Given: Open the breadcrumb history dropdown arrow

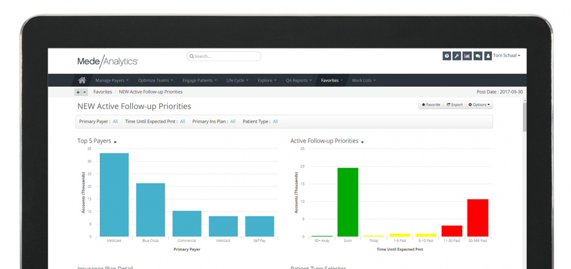Looking at the screenshot, I should point(85,92).
